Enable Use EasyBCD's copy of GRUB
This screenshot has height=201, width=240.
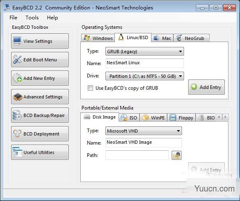pos(90,88)
